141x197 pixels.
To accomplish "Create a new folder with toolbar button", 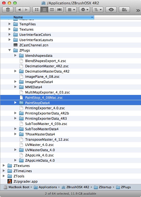I will pos(124,10).
